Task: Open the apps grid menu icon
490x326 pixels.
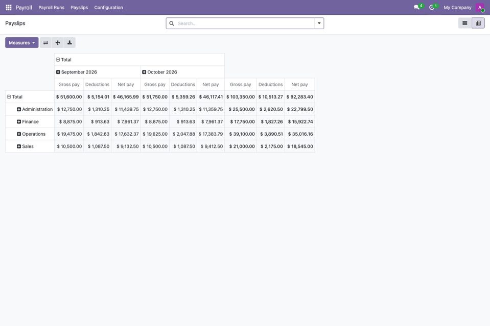Action: (9, 8)
